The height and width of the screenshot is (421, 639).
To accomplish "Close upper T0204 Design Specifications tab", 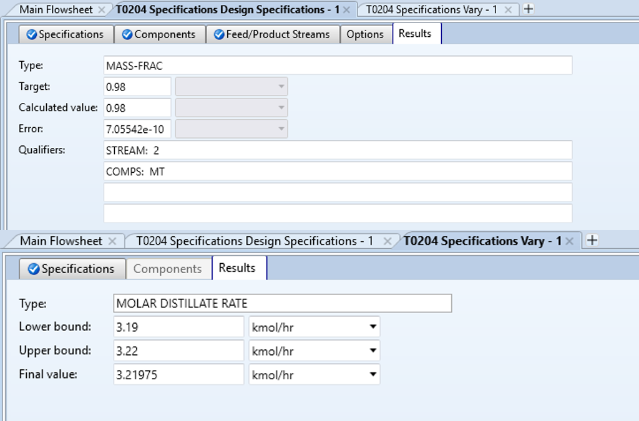I will click(346, 10).
